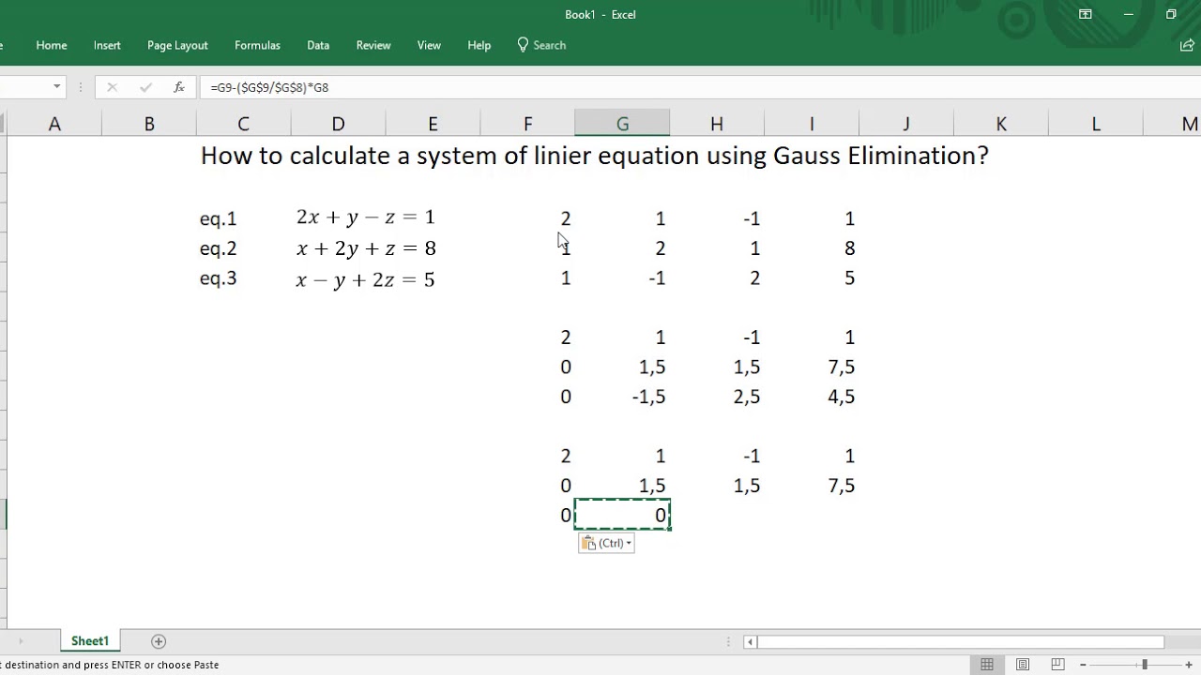Switch to Page Break Preview view

[x=1058, y=665]
